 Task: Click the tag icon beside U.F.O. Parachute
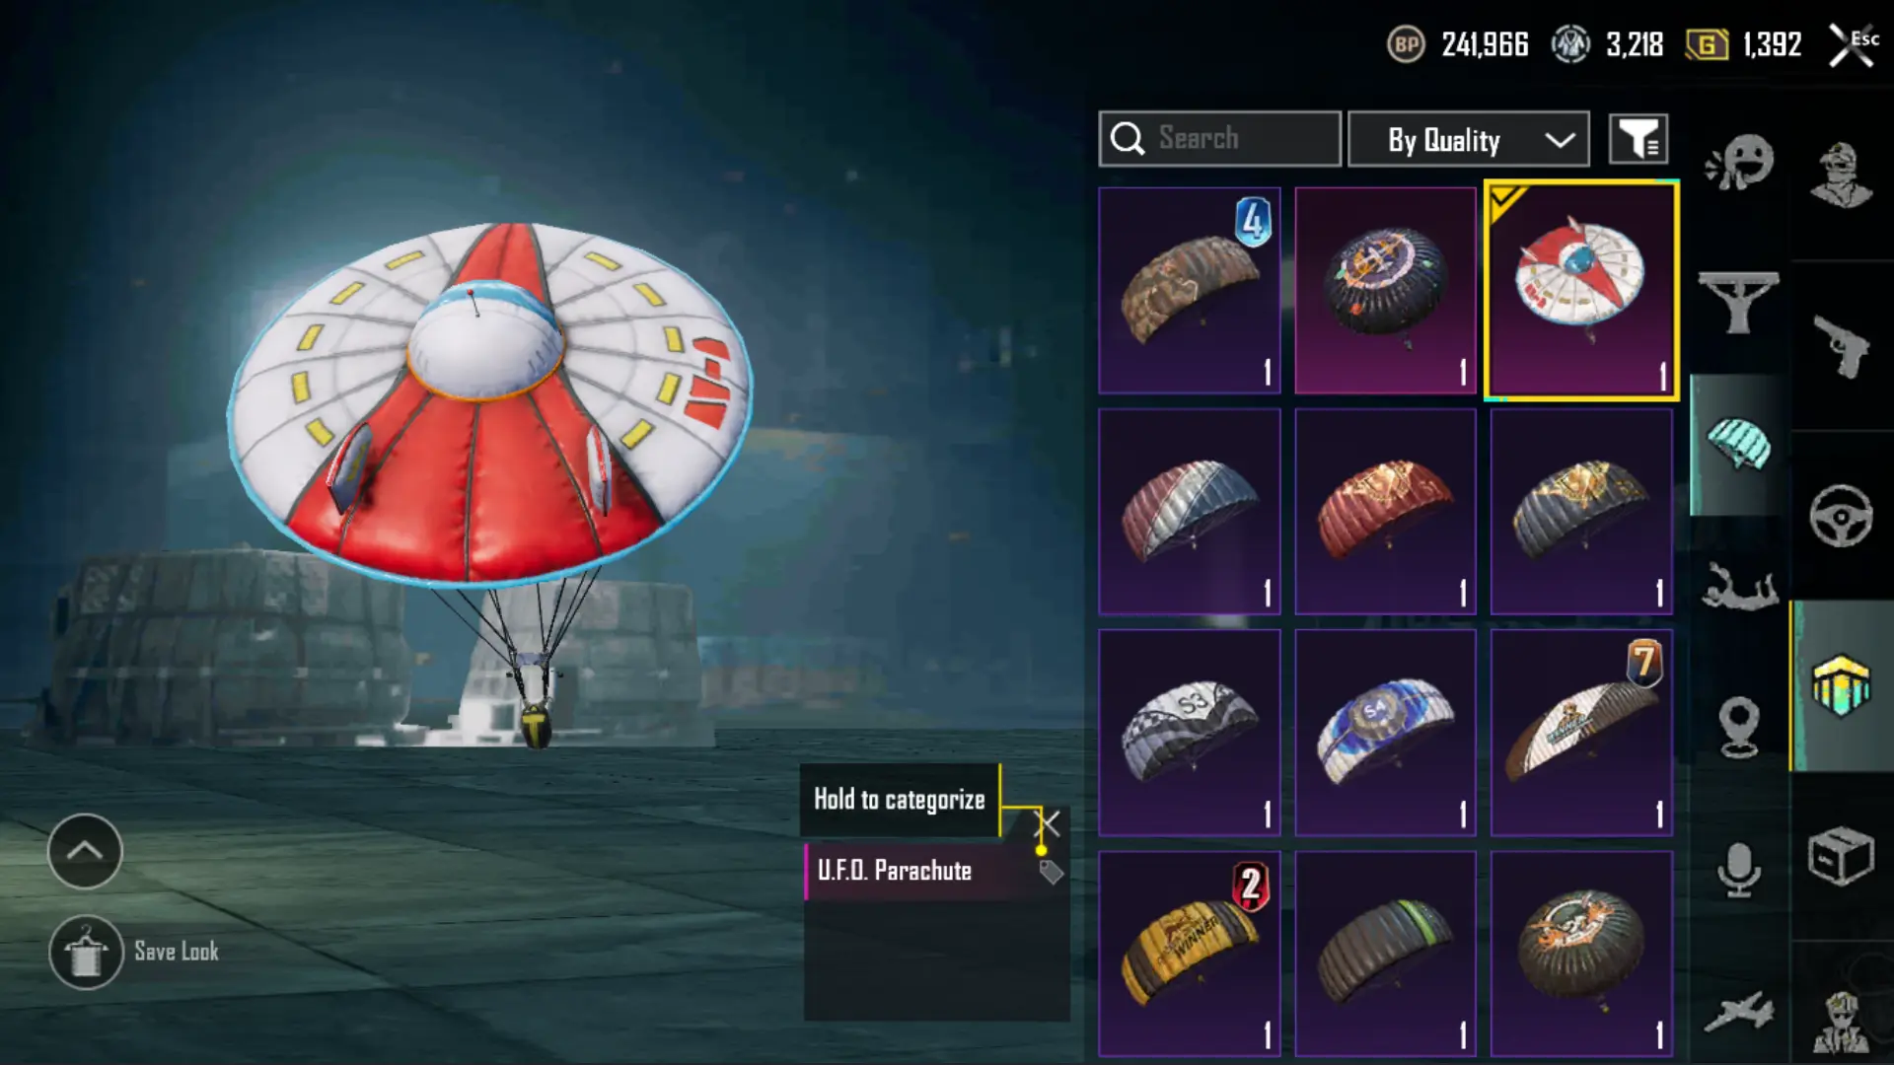click(1051, 872)
